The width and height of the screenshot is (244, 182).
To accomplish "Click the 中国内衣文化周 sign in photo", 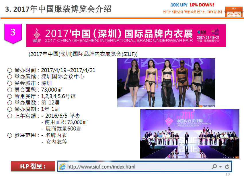I will [x=190, y=121].
